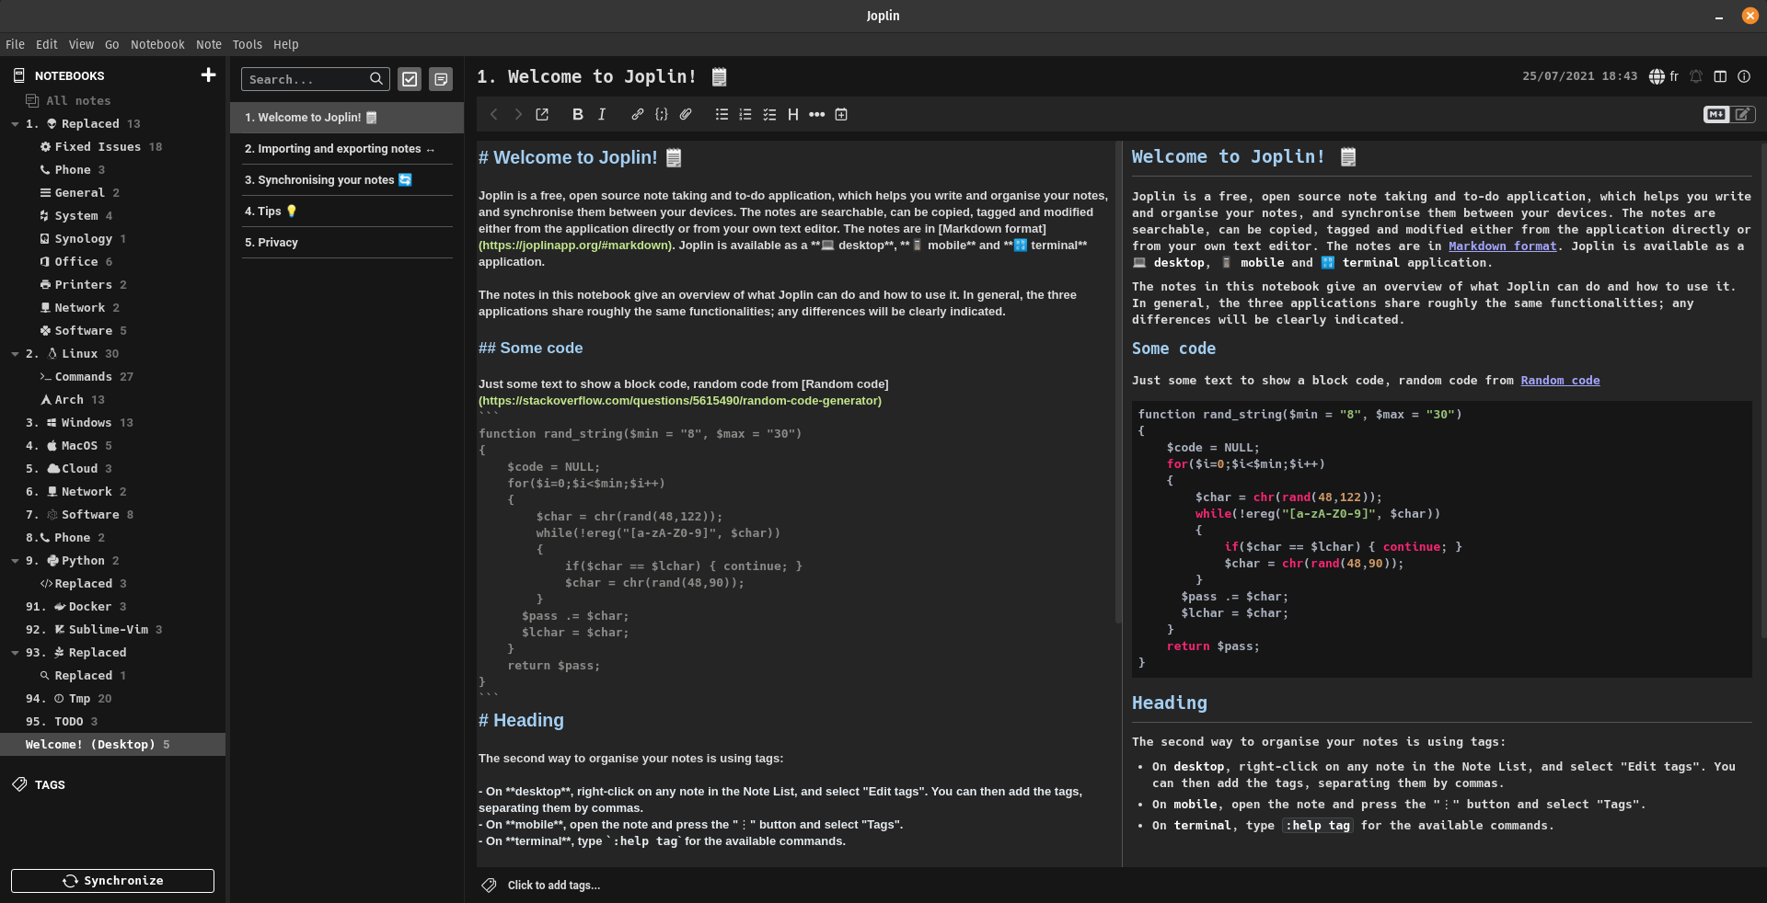1767x903 pixels.
Task: Open spell checker language fr
Action: (x=1664, y=76)
